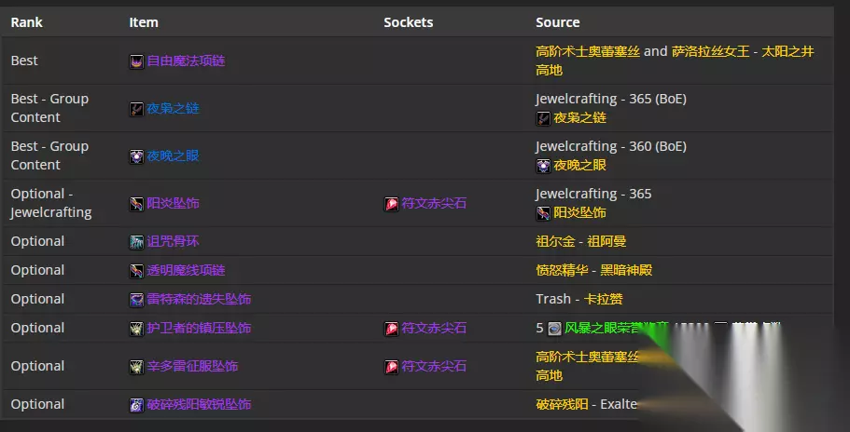Viewport: 850px width, 432px height.
Task: Open 符文赤尖石 link in 阳炎坠饰 row
Action: (434, 203)
